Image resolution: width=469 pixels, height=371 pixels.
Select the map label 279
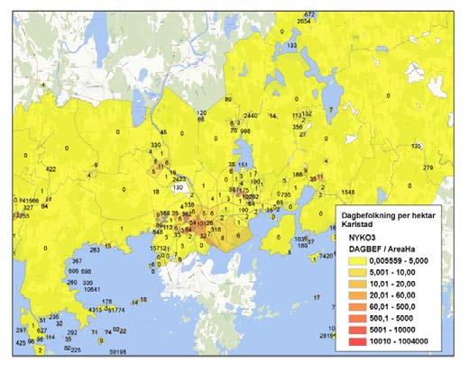[x=428, y=167]
